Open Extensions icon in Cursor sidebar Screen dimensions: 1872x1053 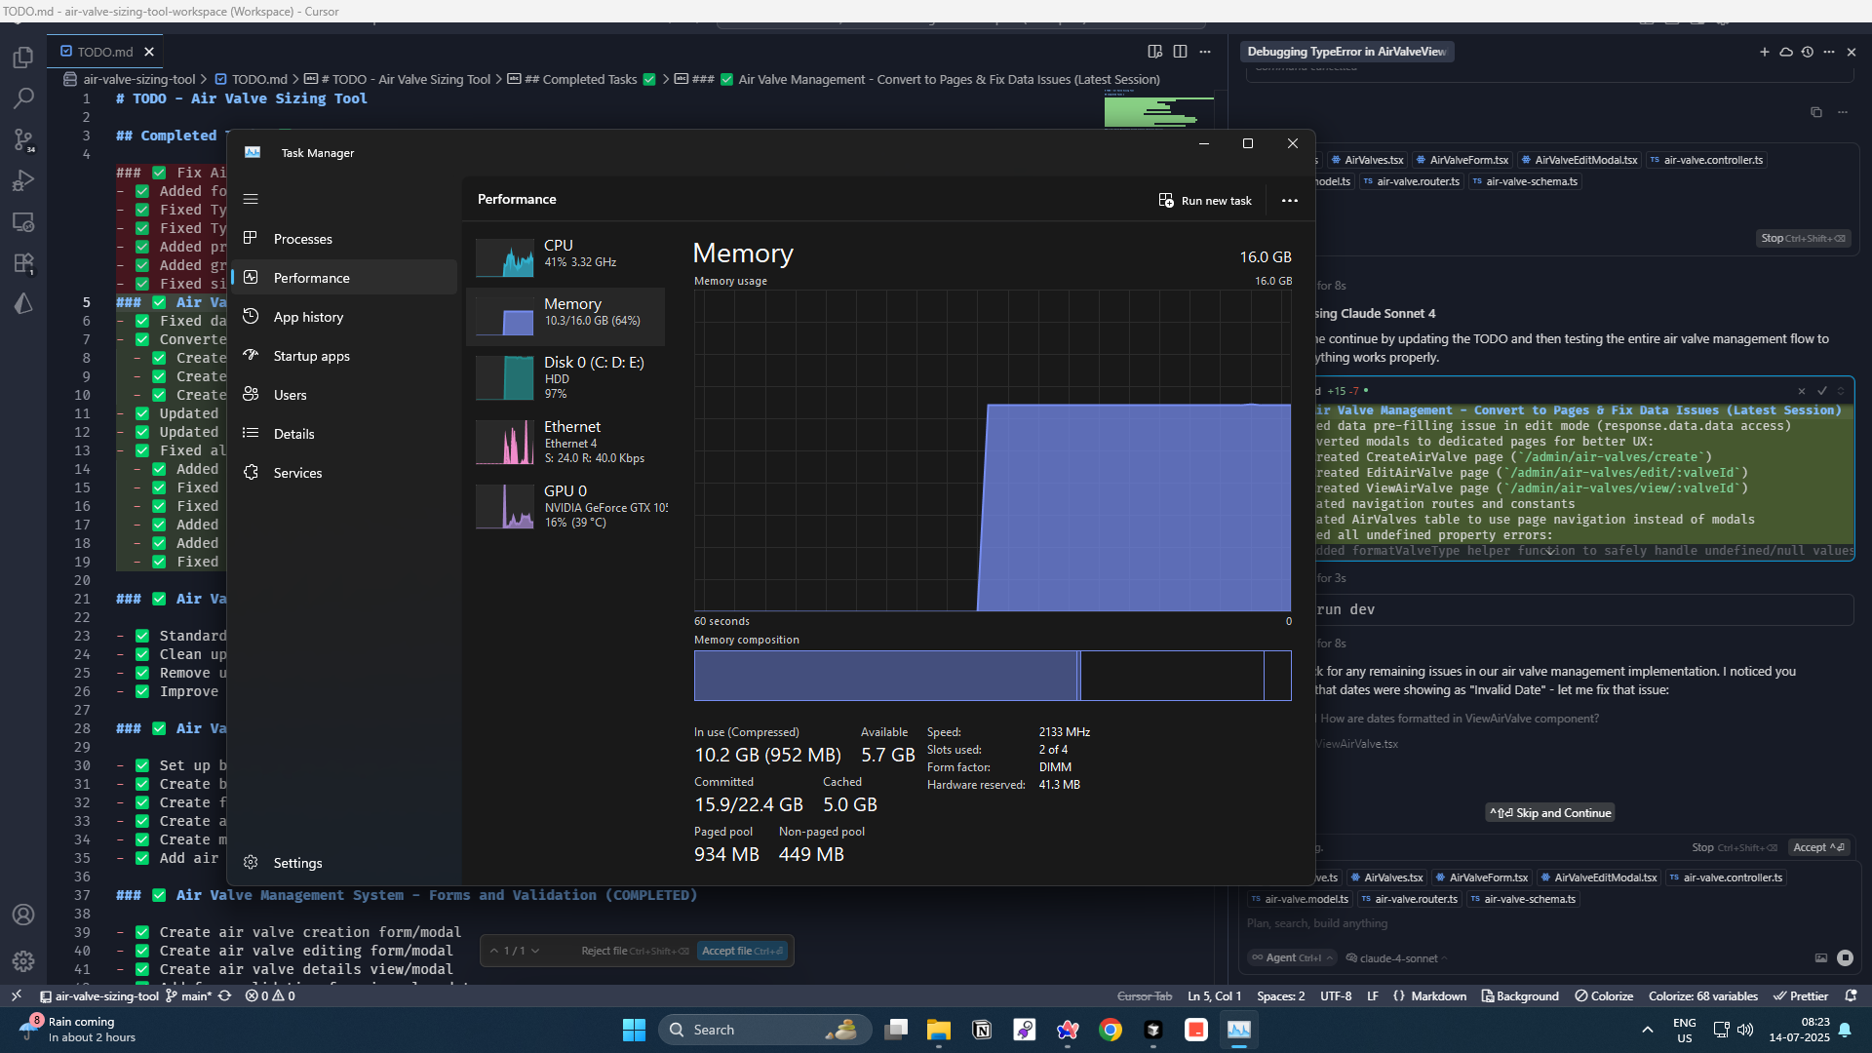(23, 263)
